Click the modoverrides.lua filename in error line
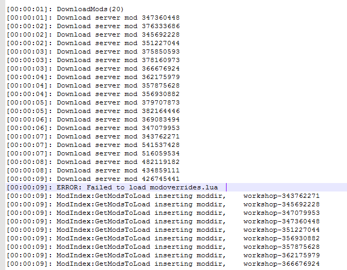Image resolution: width=347 pixels, height=270 pixels. [x=192, y=187]
